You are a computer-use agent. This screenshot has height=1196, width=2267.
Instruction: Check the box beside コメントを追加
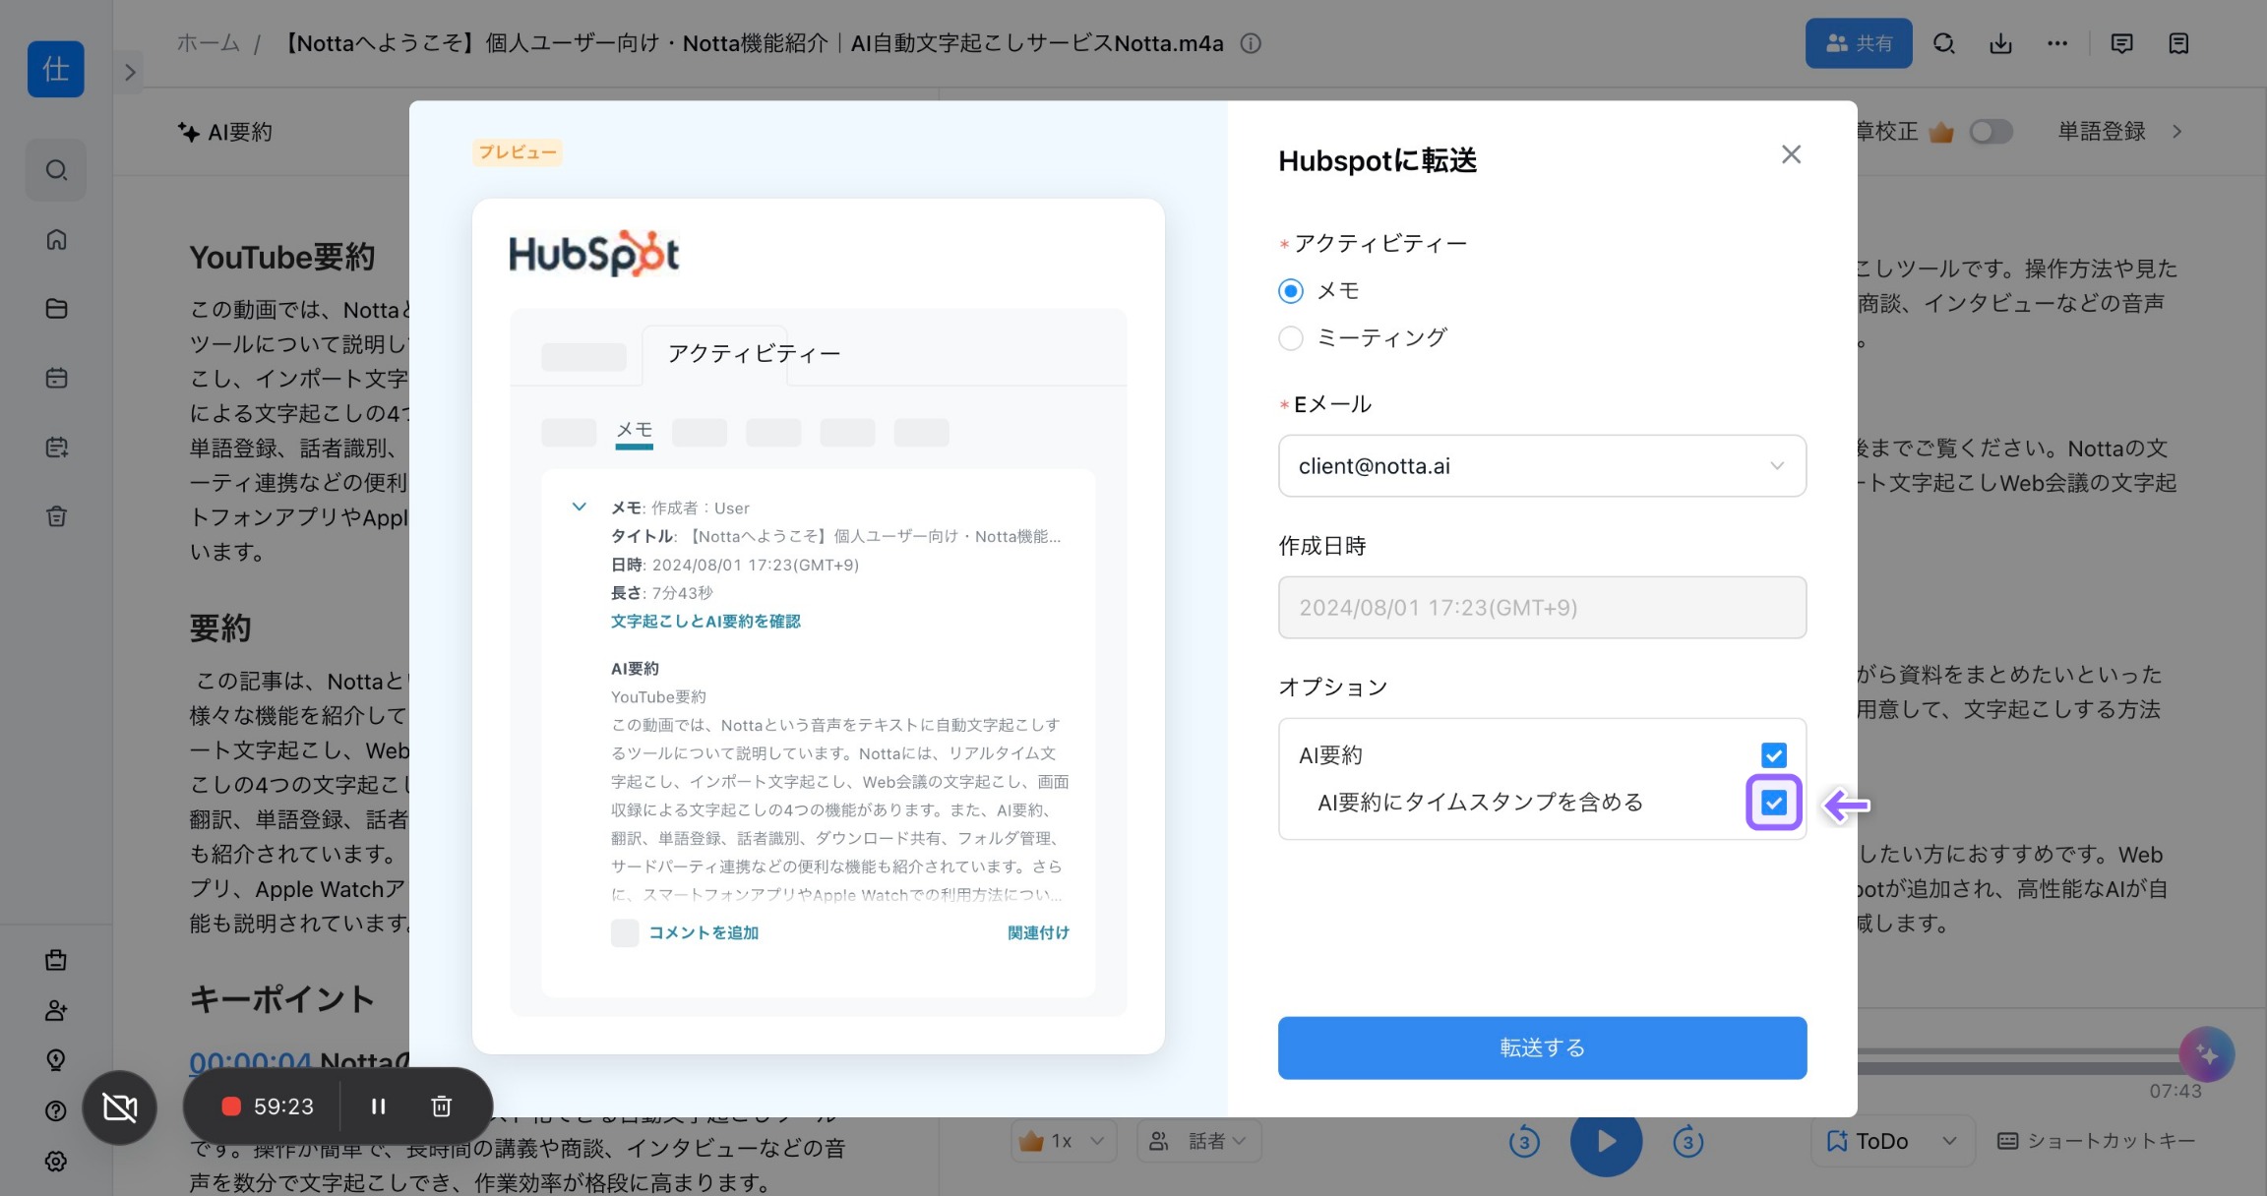625,932
